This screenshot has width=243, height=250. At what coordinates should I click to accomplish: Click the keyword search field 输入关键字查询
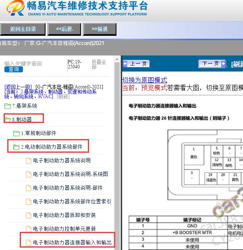pyautogui.click(x=23, y=64)
